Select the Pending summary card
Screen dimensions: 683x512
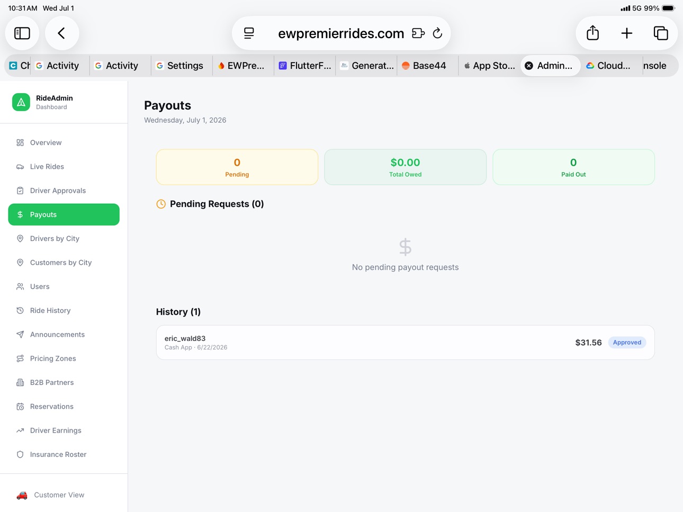(237, 167)
